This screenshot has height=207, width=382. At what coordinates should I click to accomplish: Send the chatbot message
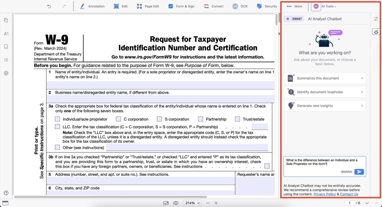click(359, 172)
